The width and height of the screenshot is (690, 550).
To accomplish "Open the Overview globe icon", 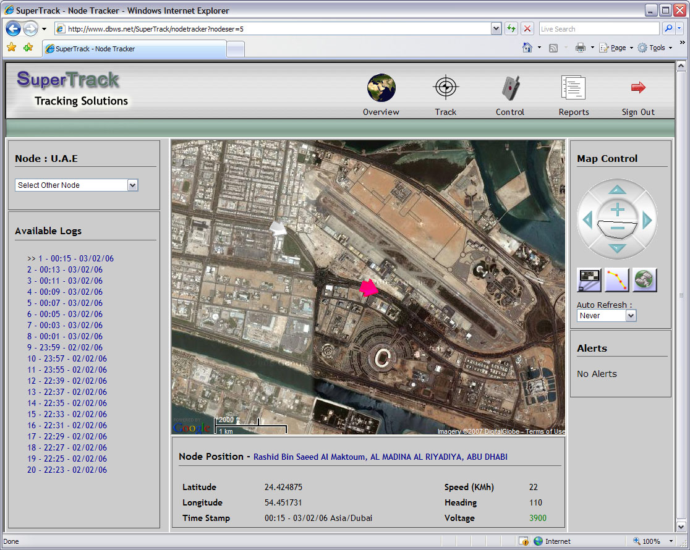I will click(381, 88).
